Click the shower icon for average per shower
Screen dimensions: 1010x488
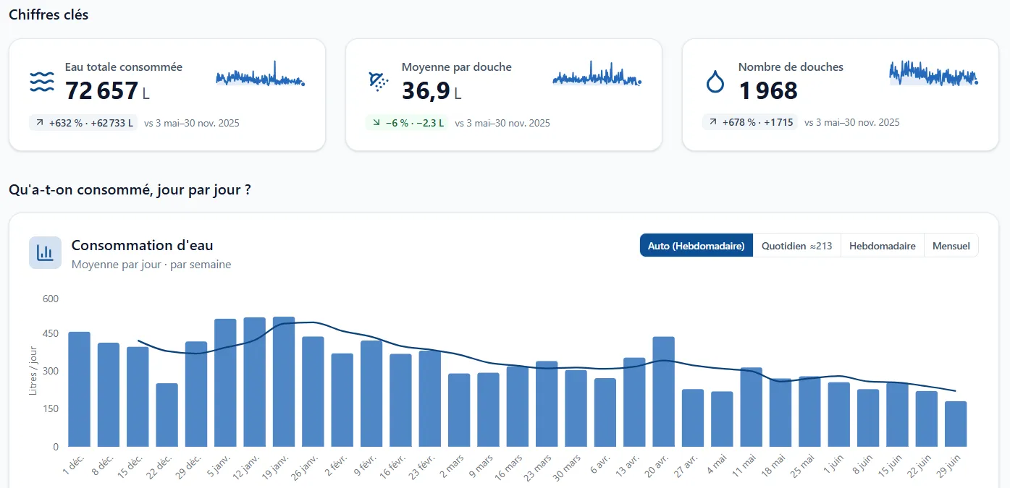pyautogui.click(x=378, y=82)
